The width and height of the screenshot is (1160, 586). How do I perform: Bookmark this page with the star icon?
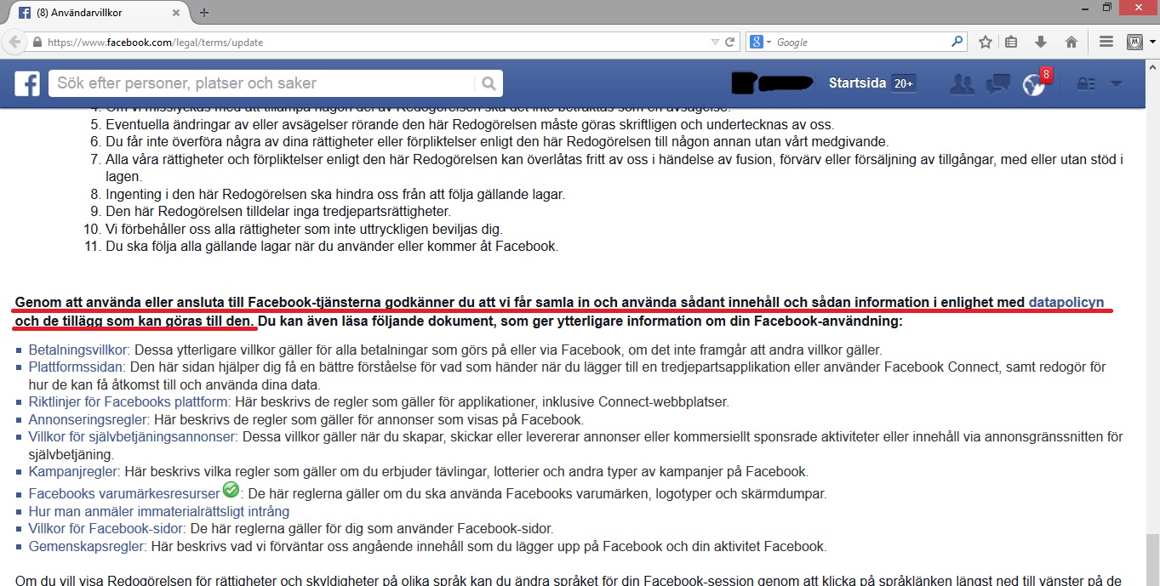tap(986, 42)
